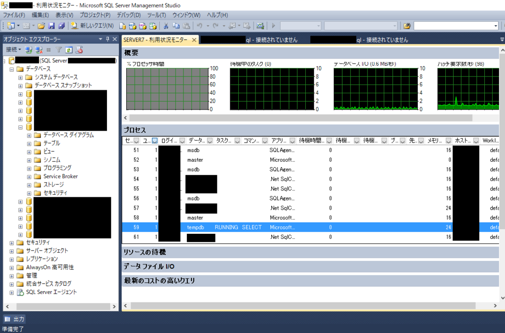The width and height of the screenshot is (505, 333).
Task: Open the デバッグ(D) menu
Action: (x=129, y=15)
